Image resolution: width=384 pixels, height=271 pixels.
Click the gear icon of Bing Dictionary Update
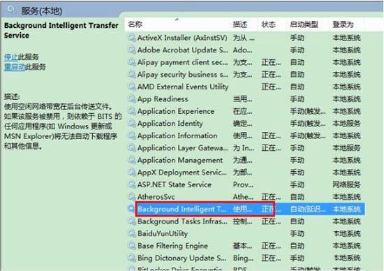pyautogui.click(x=131, y=258)
